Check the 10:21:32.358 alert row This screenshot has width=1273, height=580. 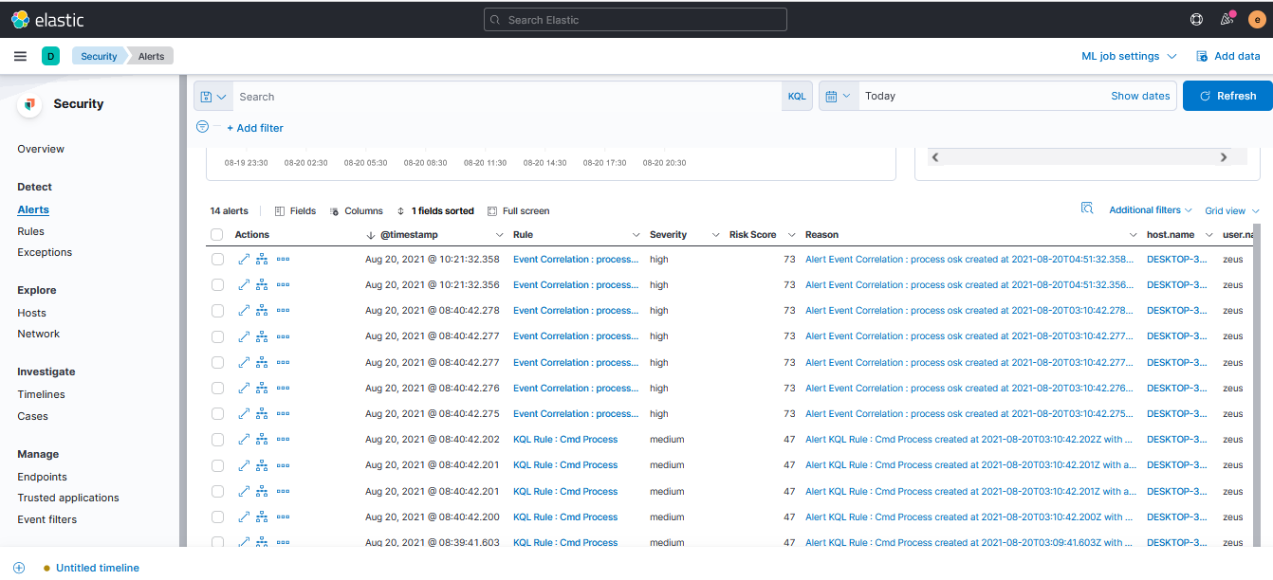click(x=217, y=259)
